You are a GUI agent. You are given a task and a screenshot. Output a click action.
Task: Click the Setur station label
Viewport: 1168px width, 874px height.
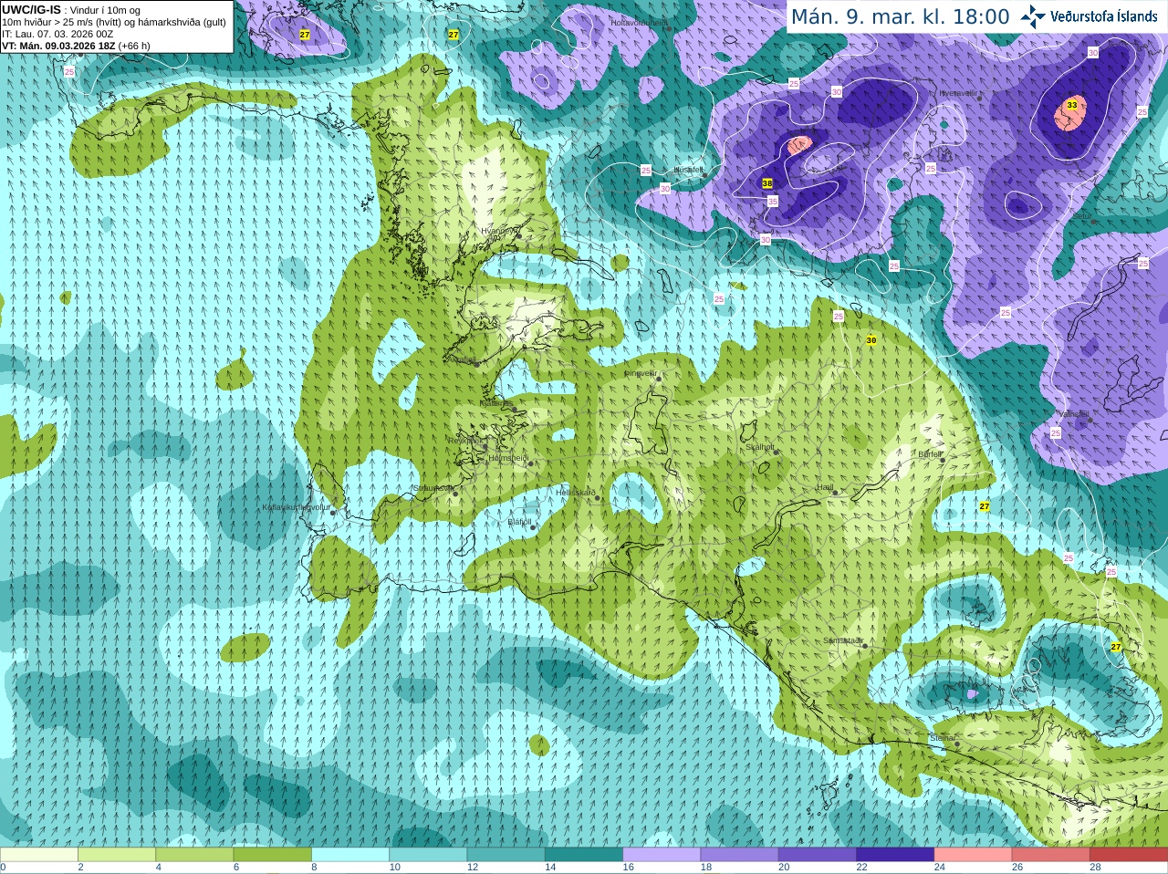(1082, 216)
